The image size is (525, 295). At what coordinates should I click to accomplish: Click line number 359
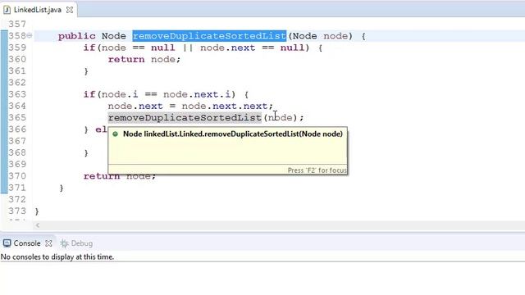click(17, 48)
